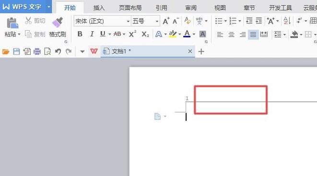The height and width of the screenshot is (176, 317).
Task: Apply yellow text highlight
Action: click(173, 34)
